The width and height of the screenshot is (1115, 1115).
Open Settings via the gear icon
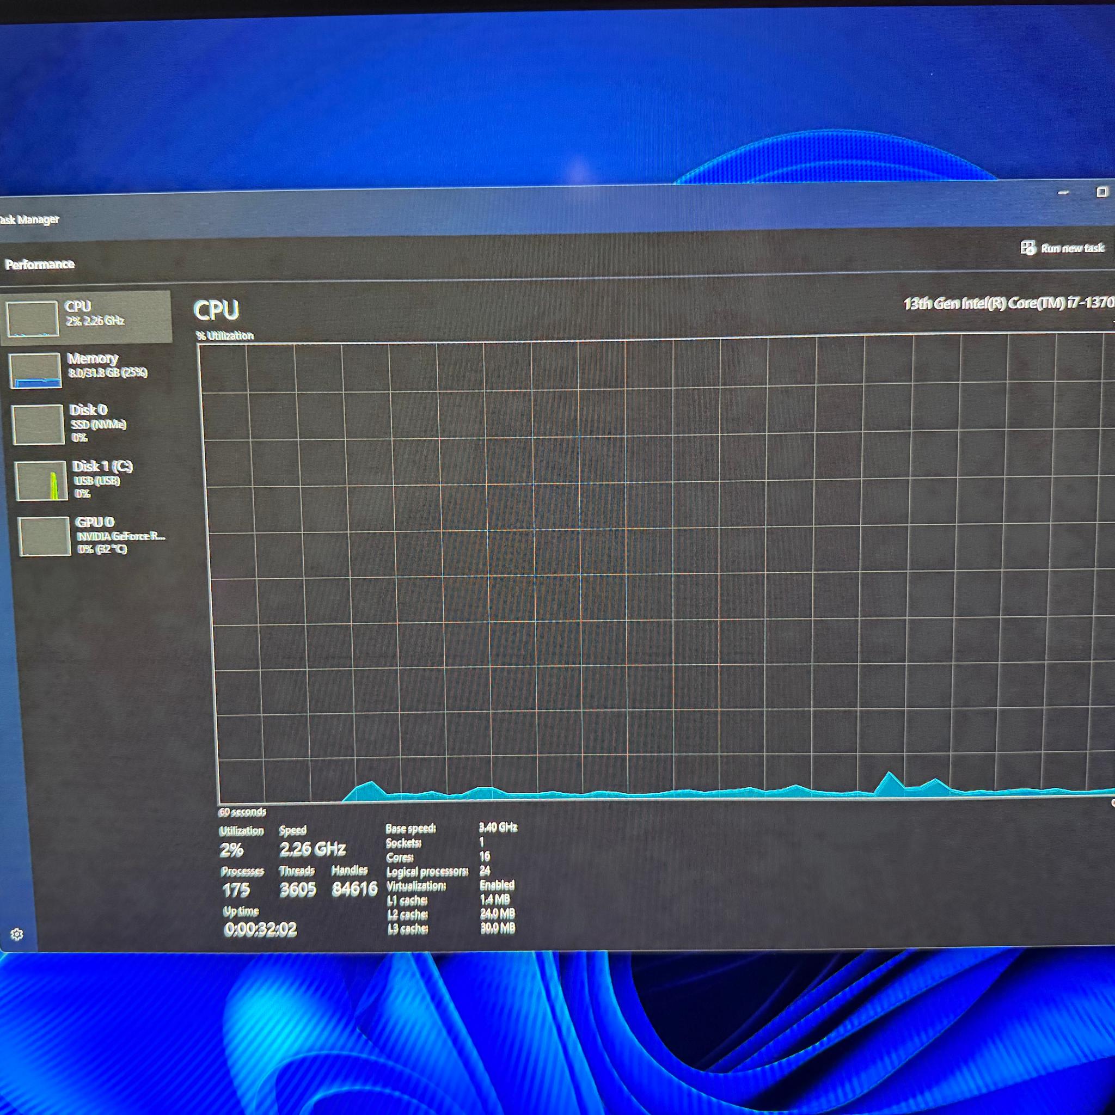coord(17,934)
